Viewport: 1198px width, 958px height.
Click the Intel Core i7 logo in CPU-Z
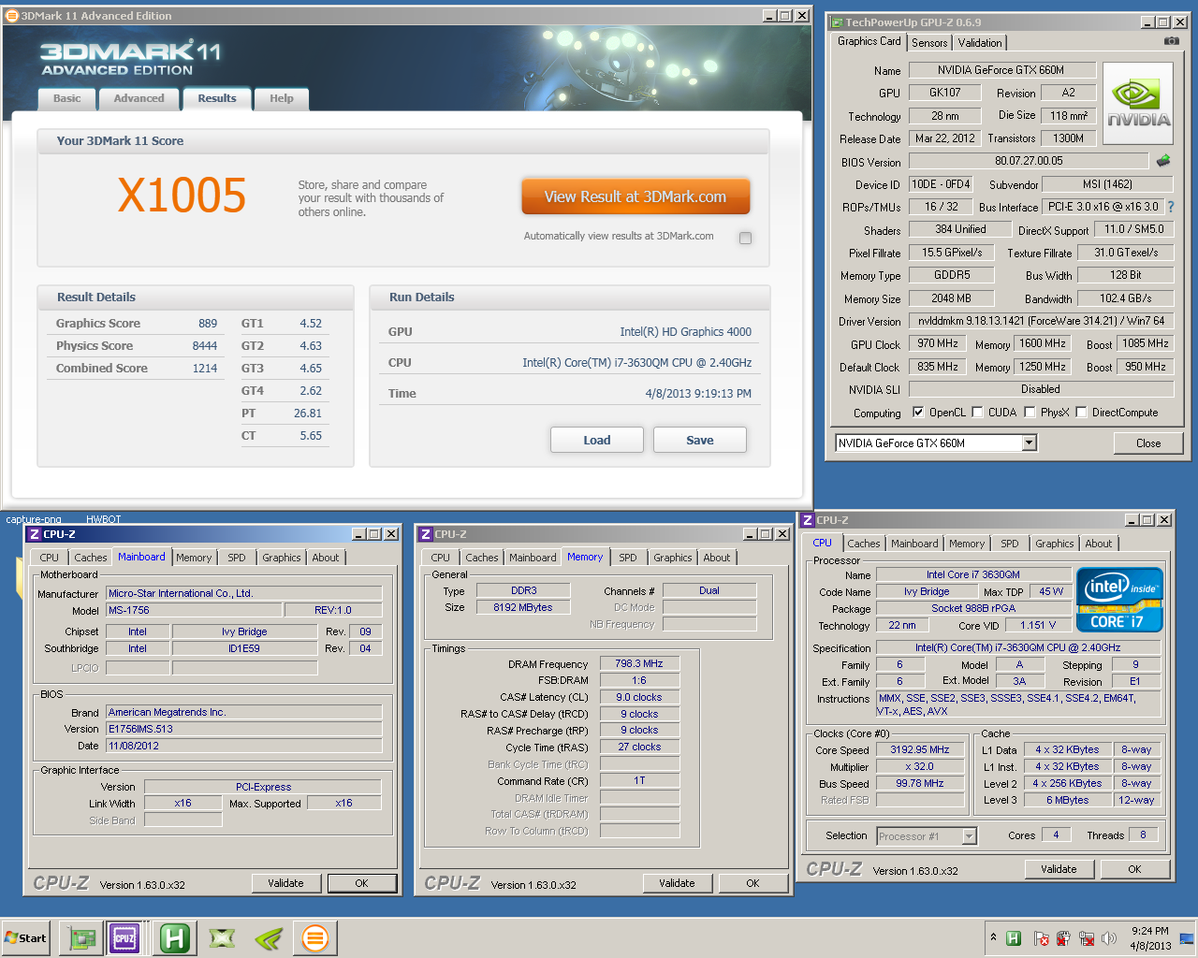point(1119,600)
